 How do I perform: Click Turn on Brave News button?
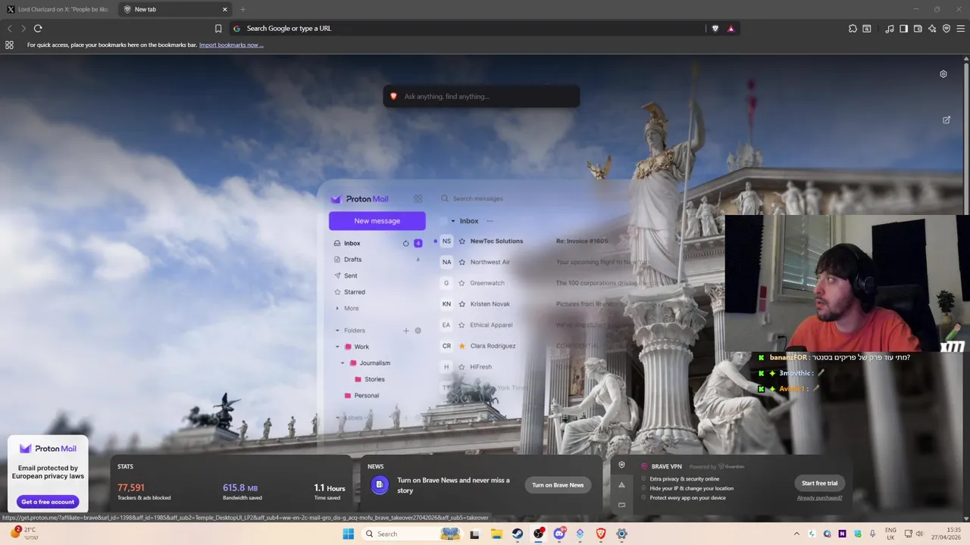pos(558,485)
